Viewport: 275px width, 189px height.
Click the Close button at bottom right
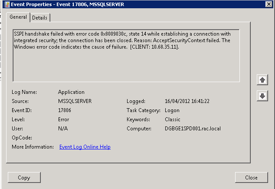251,177
